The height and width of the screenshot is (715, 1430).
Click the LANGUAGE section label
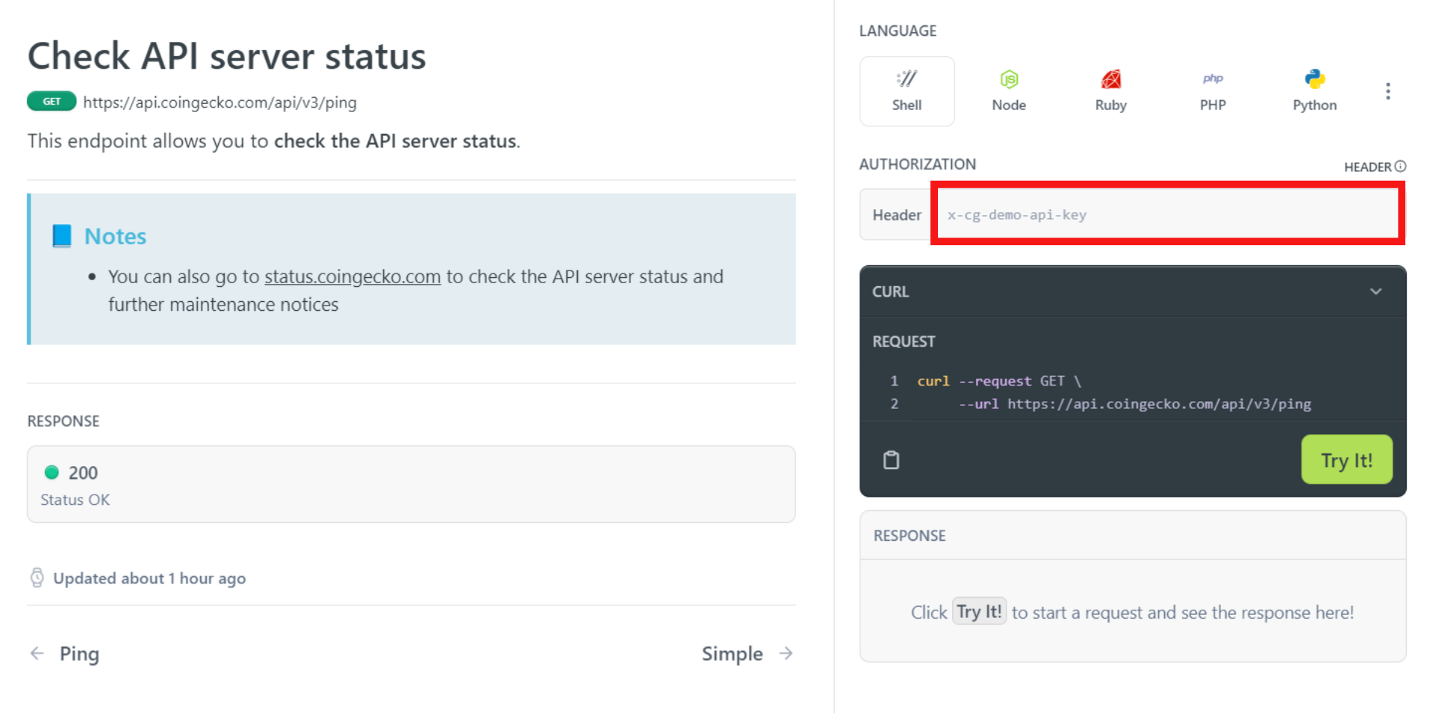click(898, 31)
